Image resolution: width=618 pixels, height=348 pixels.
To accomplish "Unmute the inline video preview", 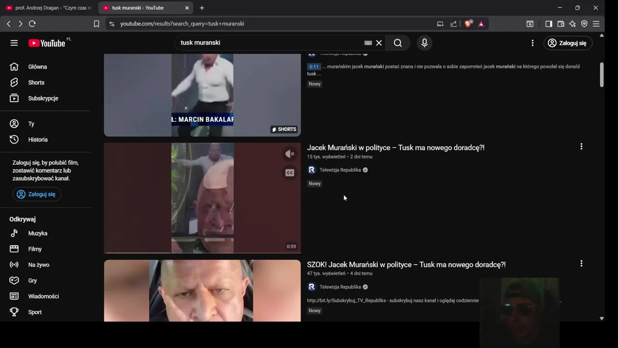I will pyautogui.click(x=290, y=154).
